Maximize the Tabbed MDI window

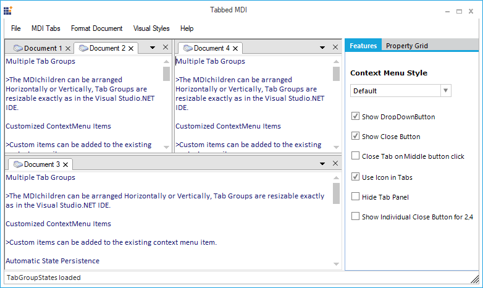tap(459, 11)
